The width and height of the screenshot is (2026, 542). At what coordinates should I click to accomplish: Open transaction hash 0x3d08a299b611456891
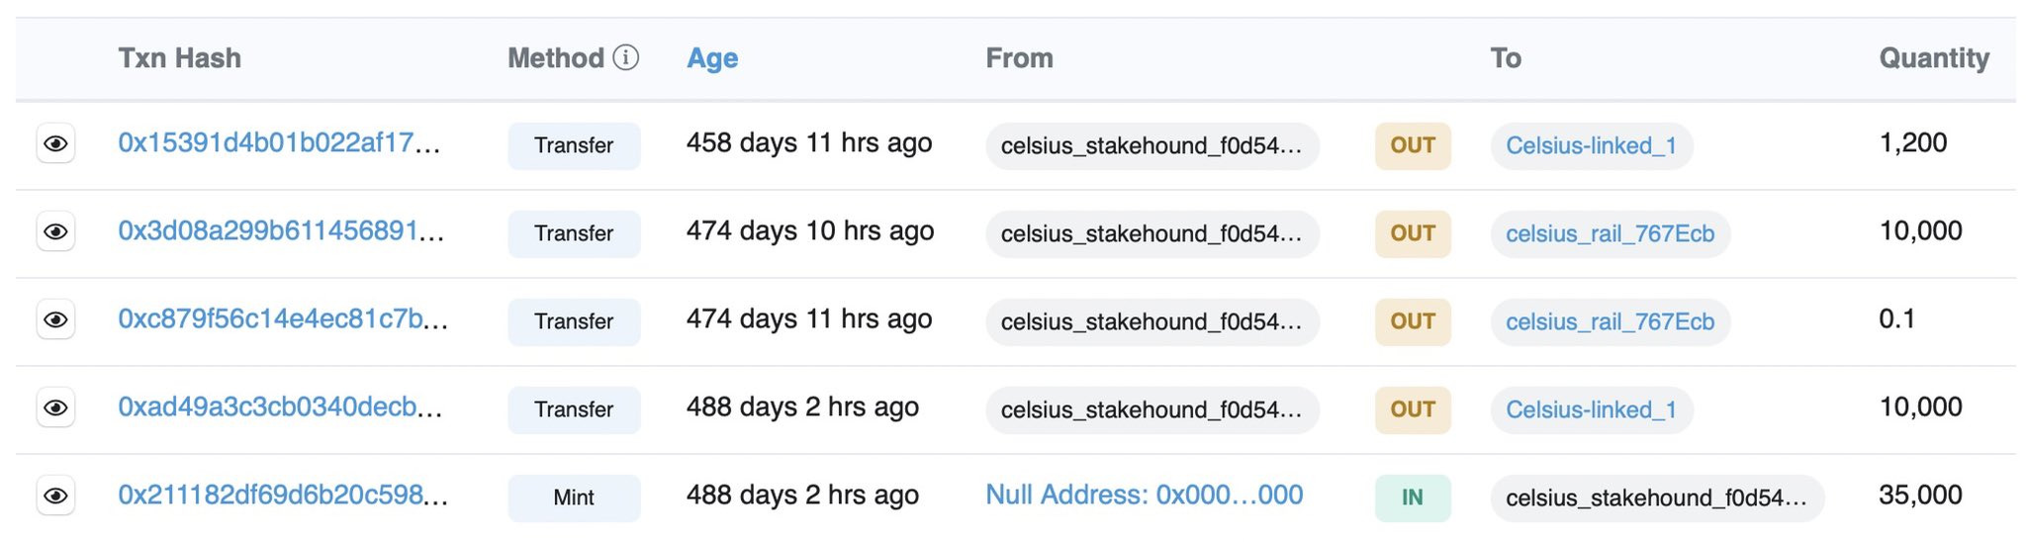(x=281, y=231)
